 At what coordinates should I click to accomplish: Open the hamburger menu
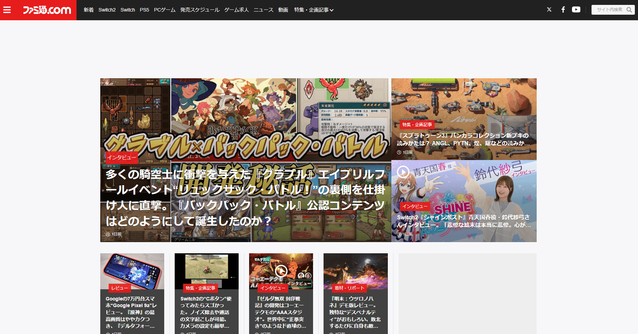[7, 10]
